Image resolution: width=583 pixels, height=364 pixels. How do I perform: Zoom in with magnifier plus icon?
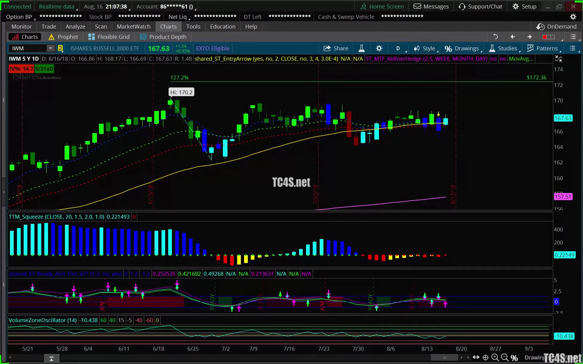(495, 358)
